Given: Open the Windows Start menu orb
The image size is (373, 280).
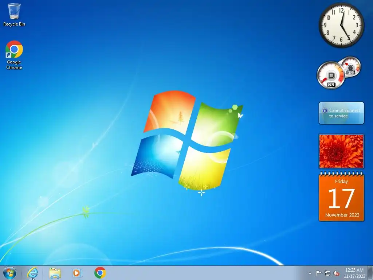Looking at the screenshot, I should (10, 273).
